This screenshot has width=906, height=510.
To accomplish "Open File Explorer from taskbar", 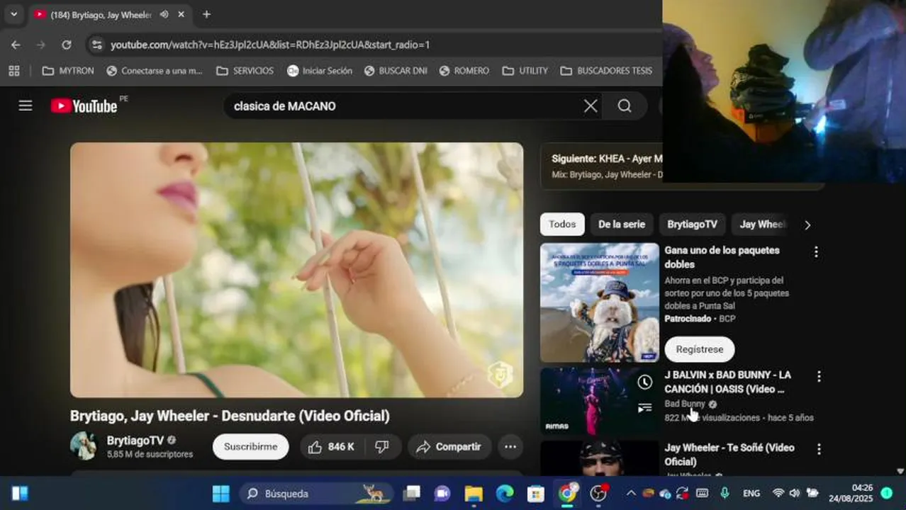I will [474, 493].
